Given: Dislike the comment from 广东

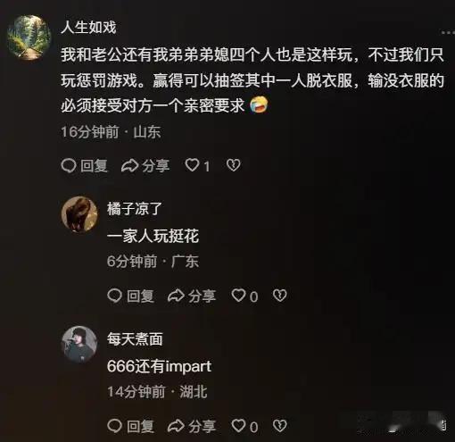Looking at the screenshot, I should tap(280, 296).
